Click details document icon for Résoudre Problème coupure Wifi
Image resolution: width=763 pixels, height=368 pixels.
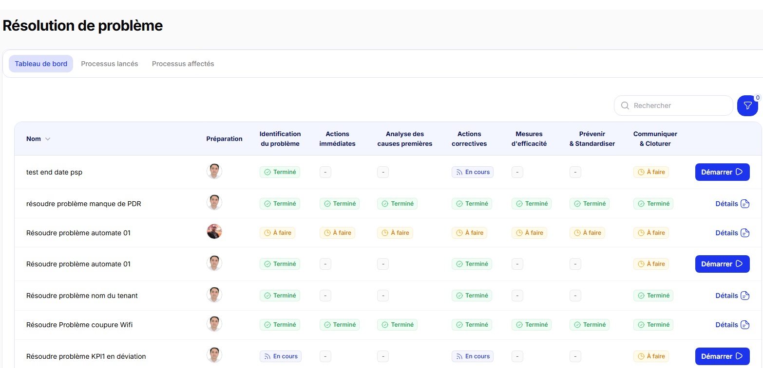[744, 325]
